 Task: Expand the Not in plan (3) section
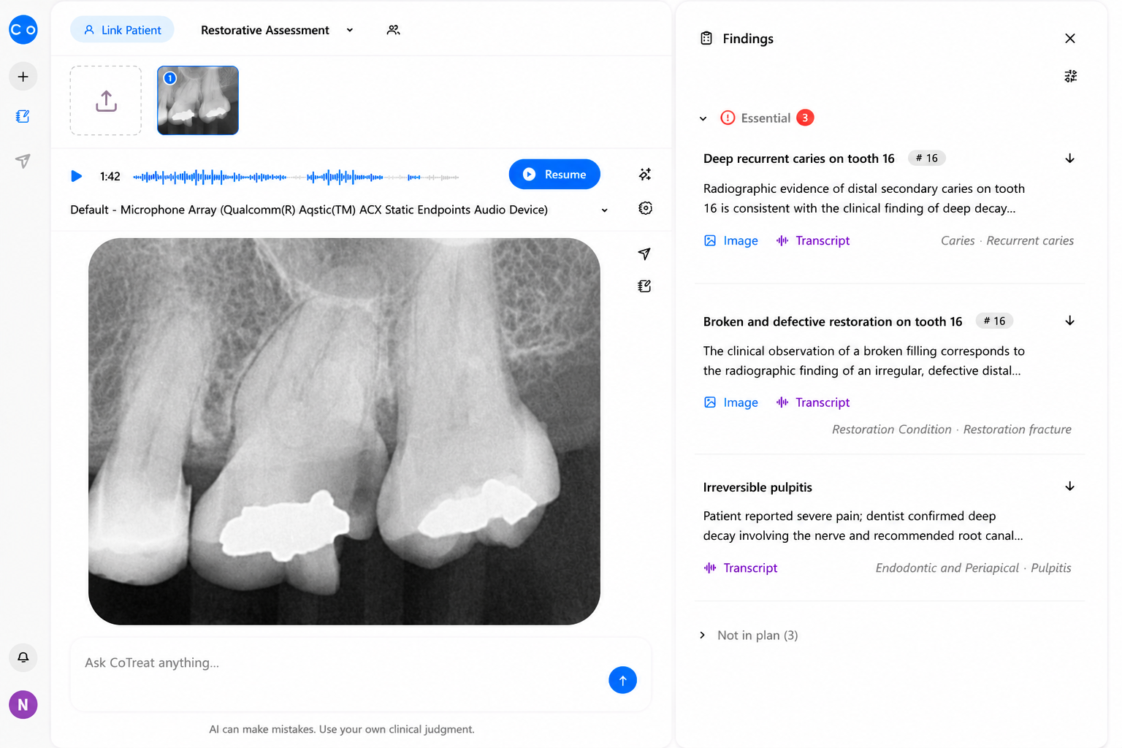click(x=749, y=636)
